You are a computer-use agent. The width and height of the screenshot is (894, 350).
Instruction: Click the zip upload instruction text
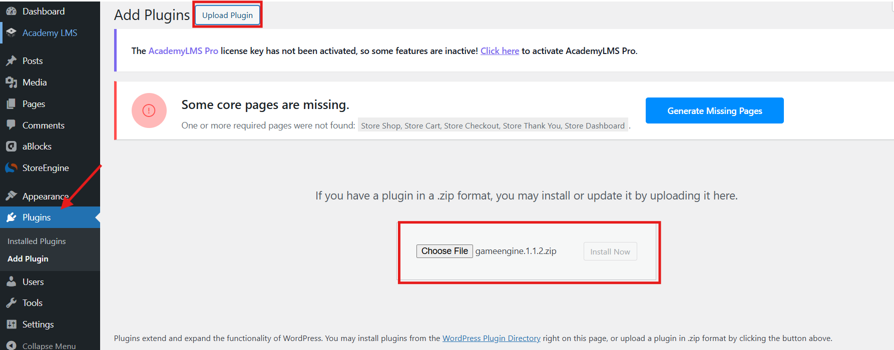tap(527, 195)
